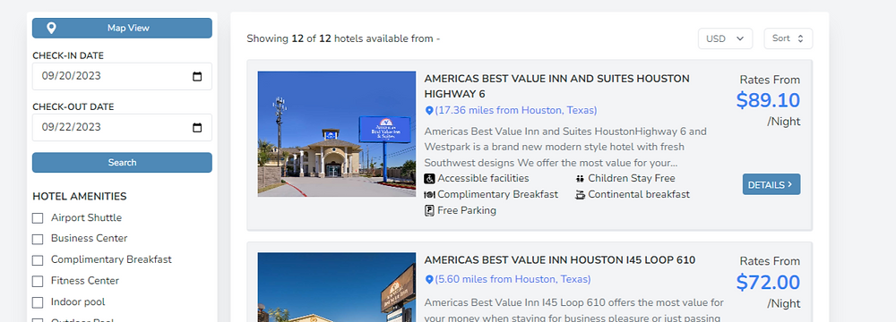Select the Fitness Center checkbox
Screen dimensions: 896x322
38,282
